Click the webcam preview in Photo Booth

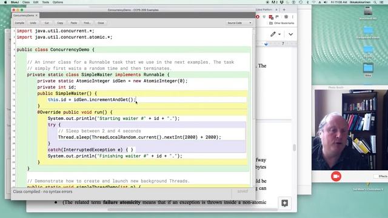351,130
